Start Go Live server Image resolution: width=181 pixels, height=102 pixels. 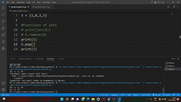point(156,95)
